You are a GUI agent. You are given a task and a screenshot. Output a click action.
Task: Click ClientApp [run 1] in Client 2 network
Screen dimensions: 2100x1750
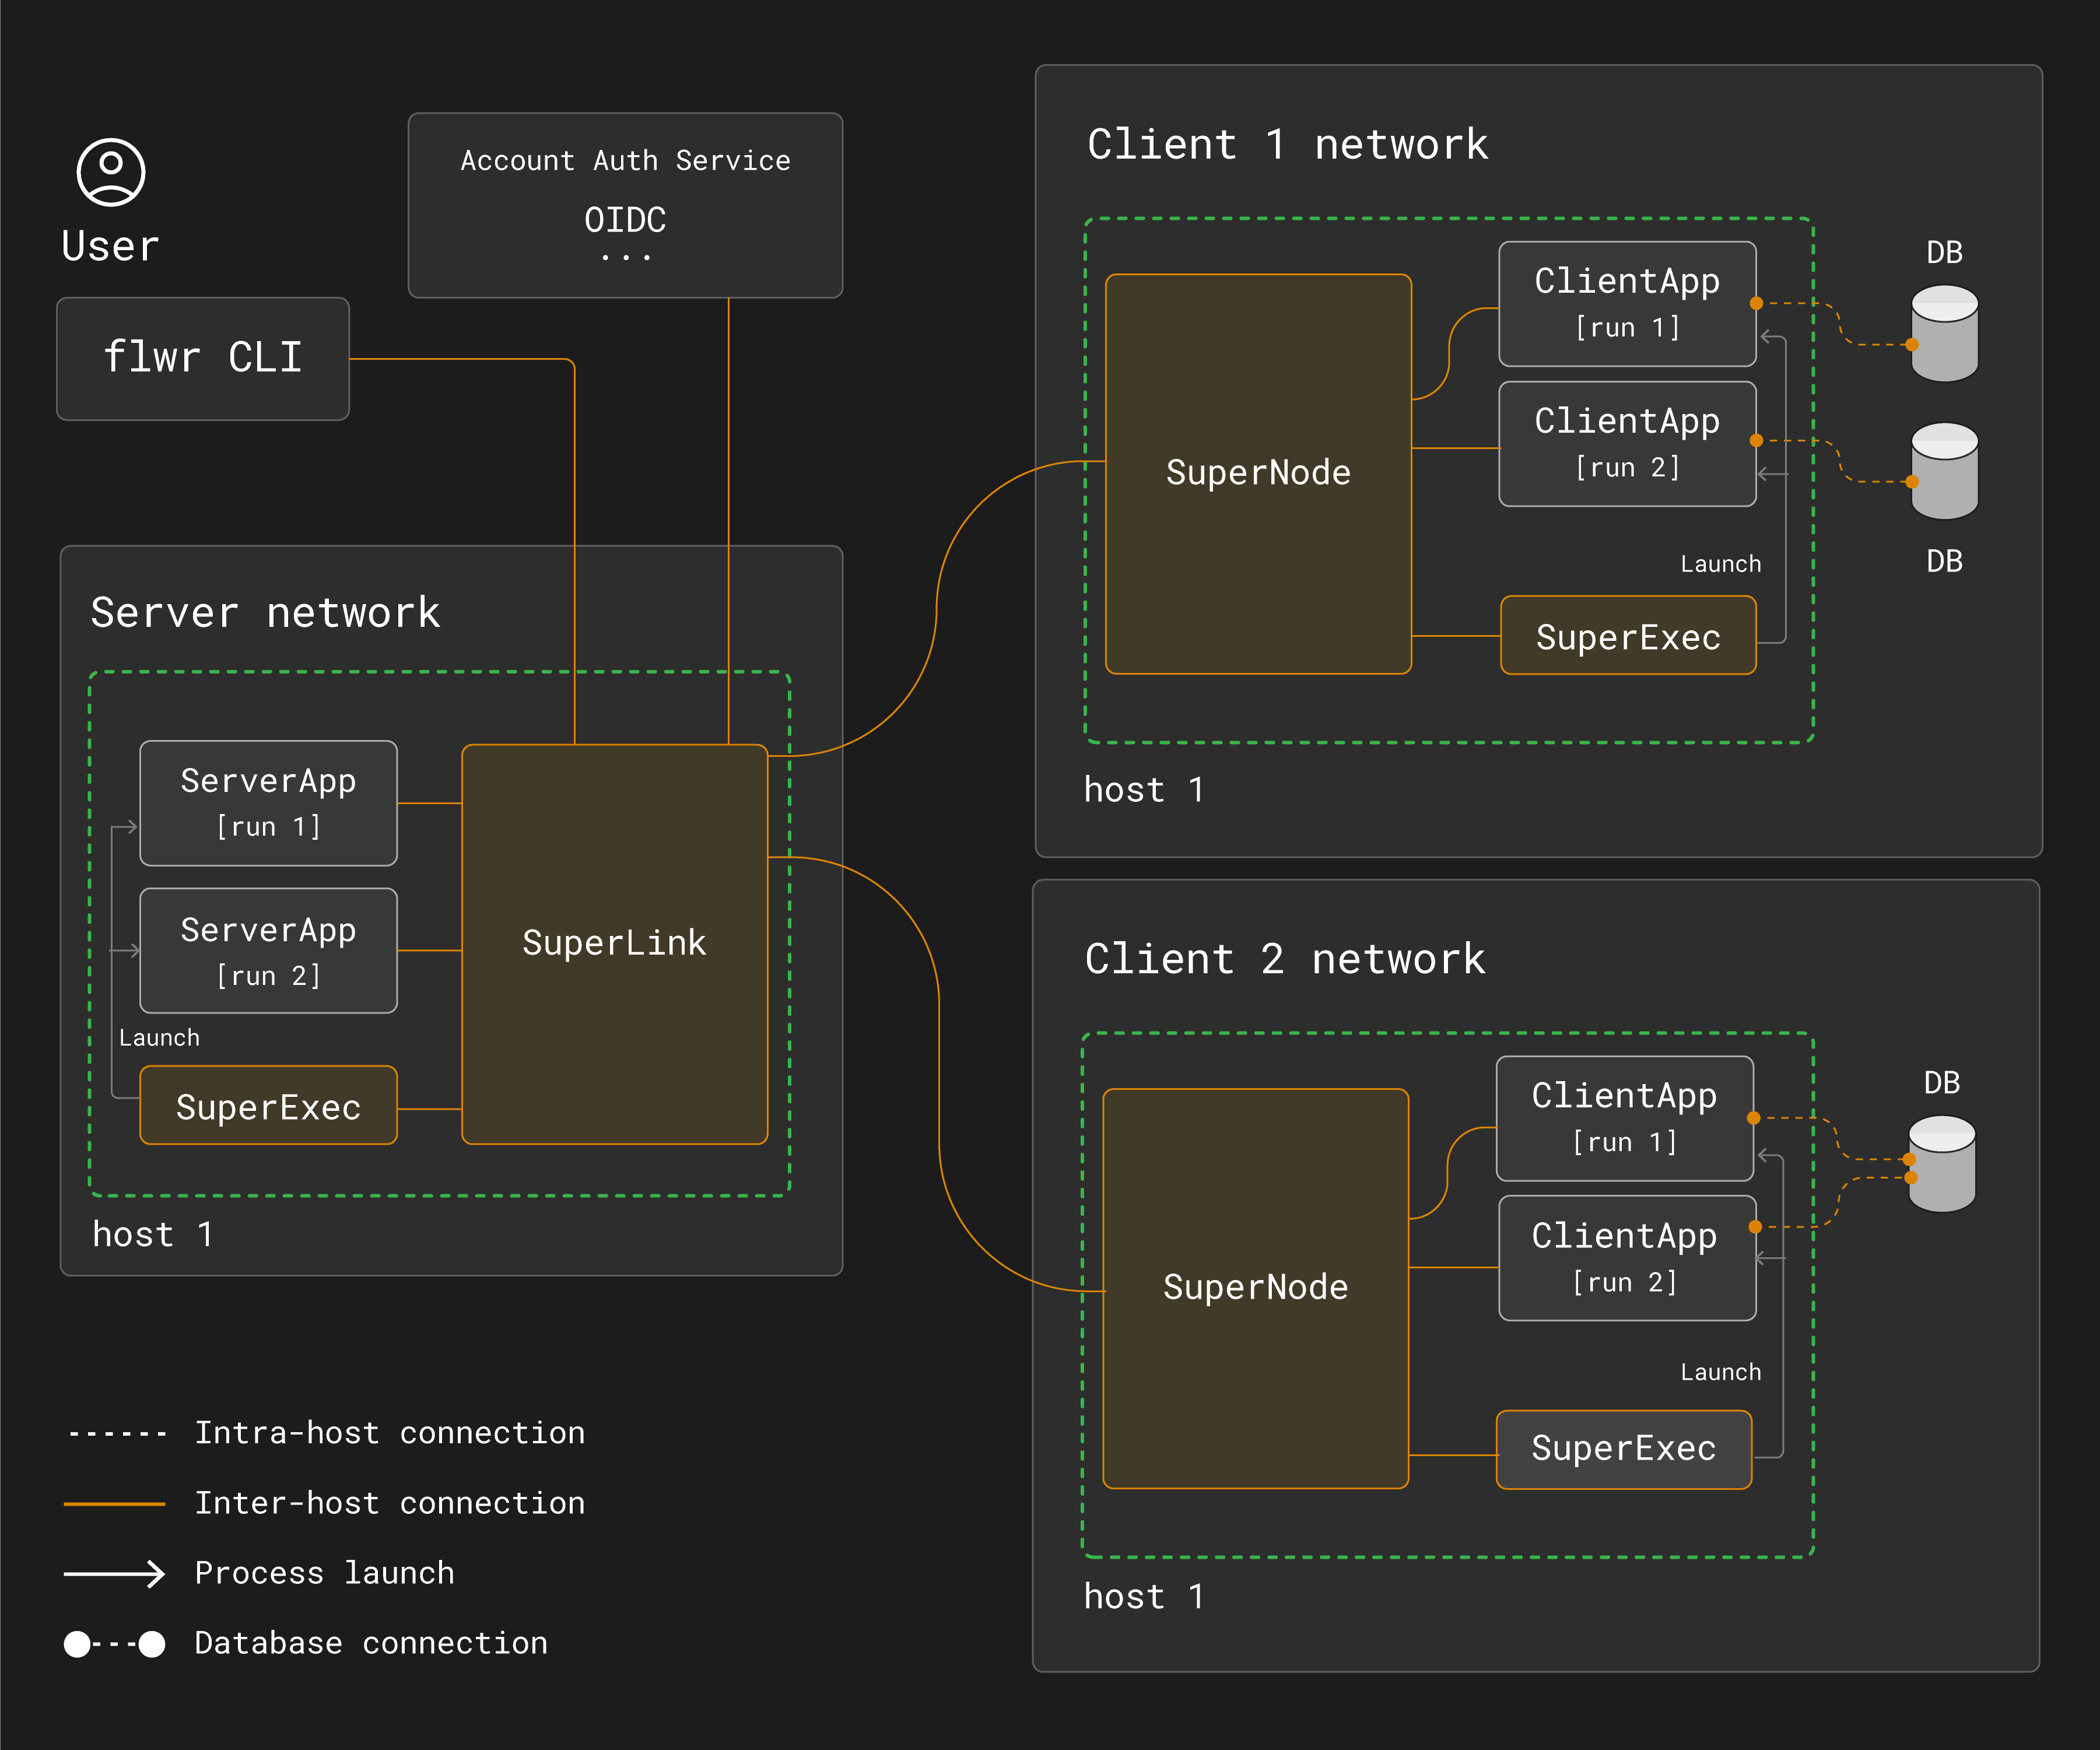click(x=1624, y=1118)
